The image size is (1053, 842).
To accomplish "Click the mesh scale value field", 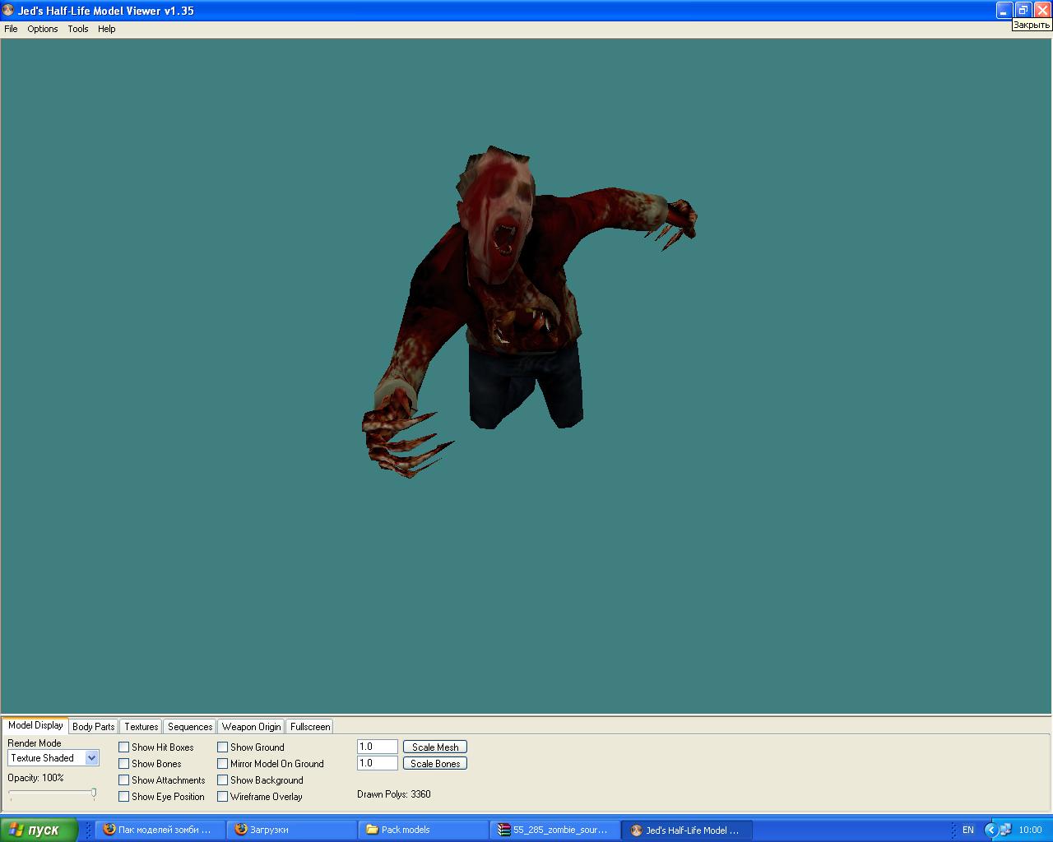I will click(378, 747).
